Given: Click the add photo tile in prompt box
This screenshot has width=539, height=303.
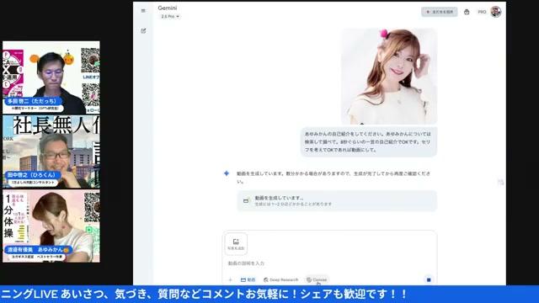Looking at the screenshot, I should 236,244.
